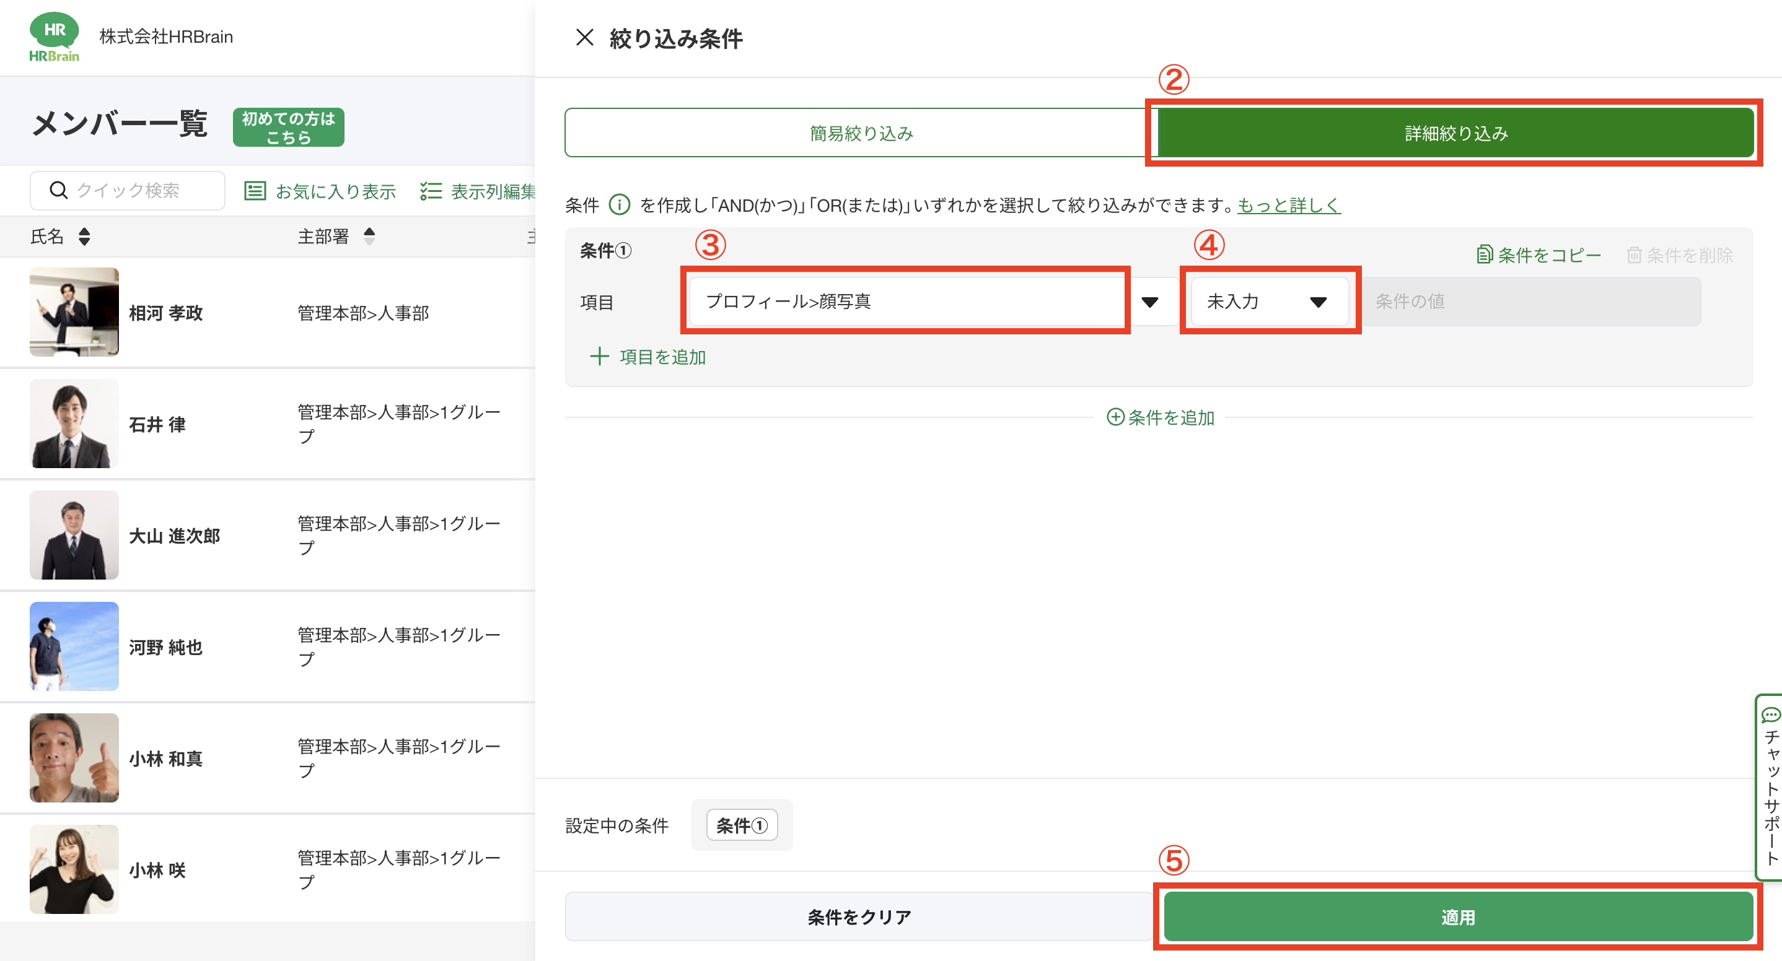Expand the プロフィール>顔写真 item dropdown arrow
Image resolution: width=1782 pixels, height=961 pixels.
1150,302
